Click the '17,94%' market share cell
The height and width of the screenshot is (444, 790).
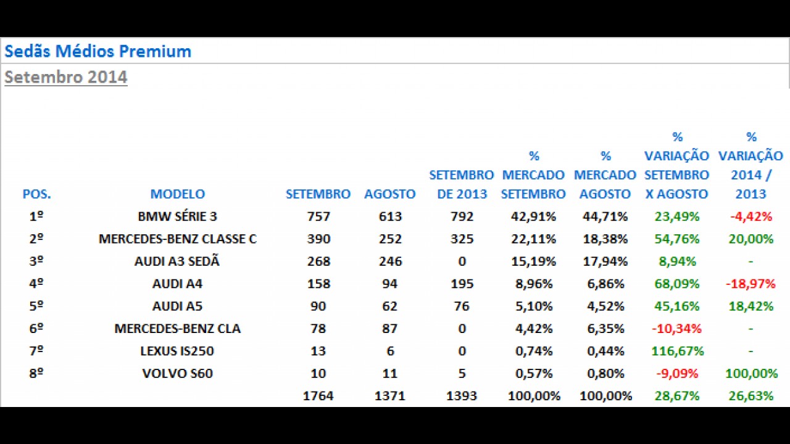(x=605, y=261)
